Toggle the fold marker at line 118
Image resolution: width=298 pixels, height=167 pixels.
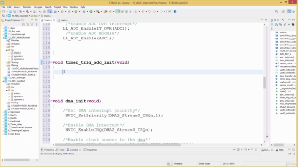51,62
